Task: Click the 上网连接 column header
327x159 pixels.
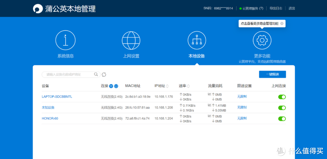Action: coord(279,86)
